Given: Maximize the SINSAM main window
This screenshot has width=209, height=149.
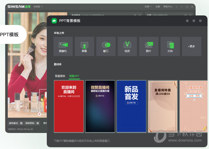Looking at the screenshot, I should click(x=187, y=7).
